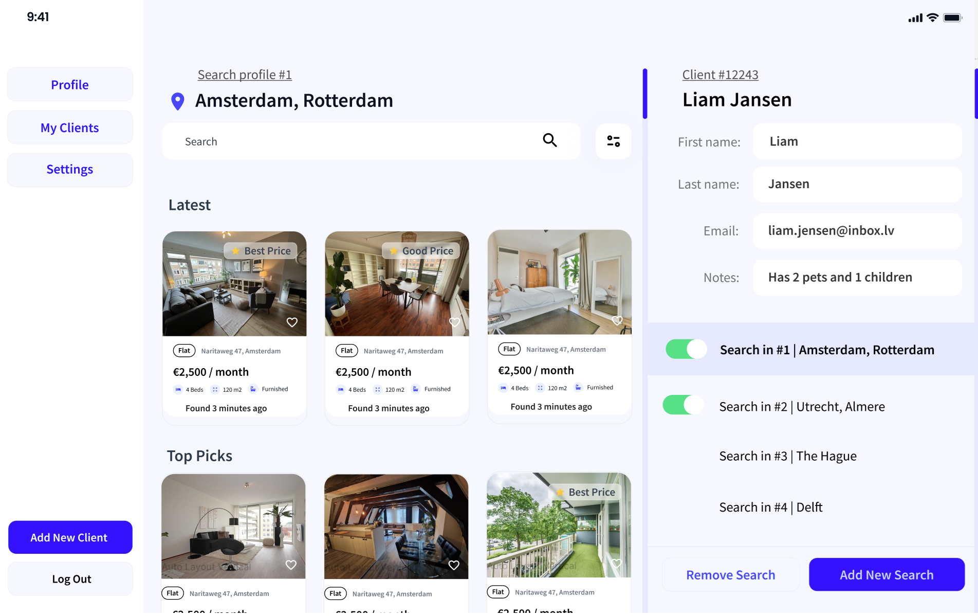Click the Search text field
Viewport: 978px width, 616px height.
pyautogui.click(x=371, y=141)
